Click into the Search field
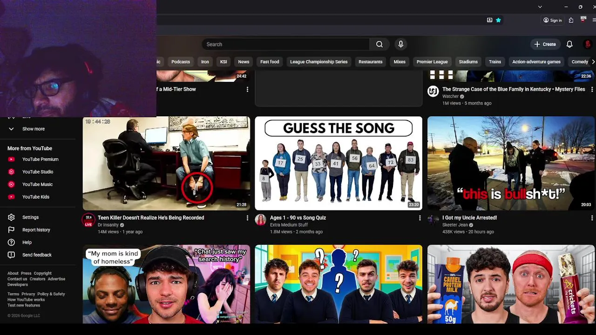This screenshot has height=335, width=596. (286, 44)
